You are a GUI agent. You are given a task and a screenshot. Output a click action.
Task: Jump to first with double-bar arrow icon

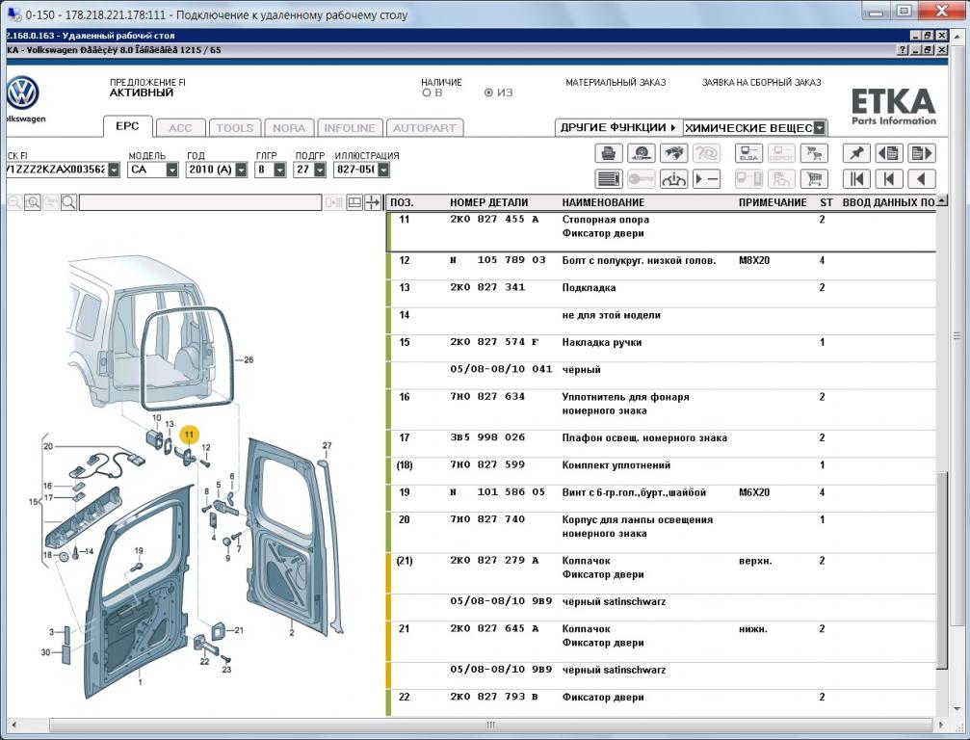coord(856,179)
